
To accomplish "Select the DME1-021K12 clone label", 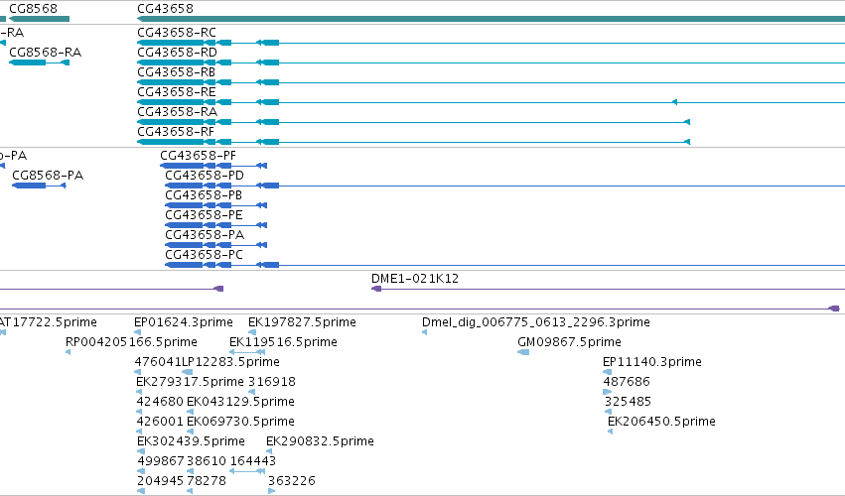I will 415,279.
